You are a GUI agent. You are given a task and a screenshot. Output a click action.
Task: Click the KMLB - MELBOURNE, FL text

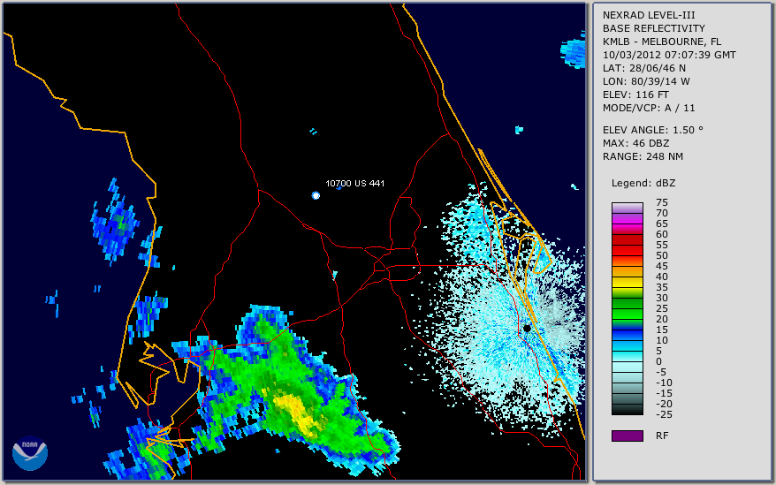[x=662, y=42]
